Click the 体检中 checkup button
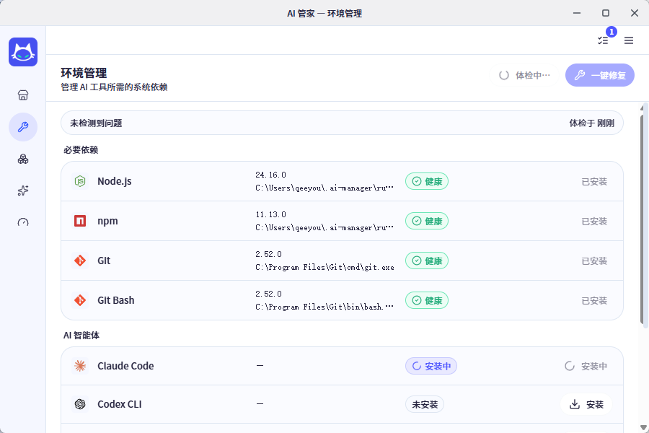 pyautogui.click(x=524, y=75)
